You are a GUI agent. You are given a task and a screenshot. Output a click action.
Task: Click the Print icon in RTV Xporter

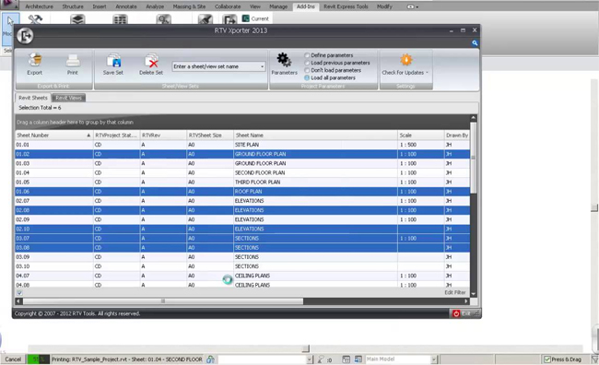(73, 61)
